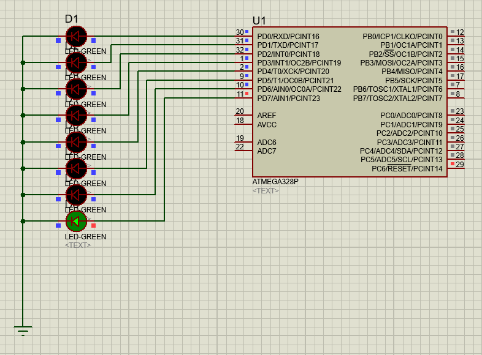The height and width of the screenshot is (355, 482).
Task: Click pin label PD7/AIN1/PCINT23
Action: tap(289, 99)
